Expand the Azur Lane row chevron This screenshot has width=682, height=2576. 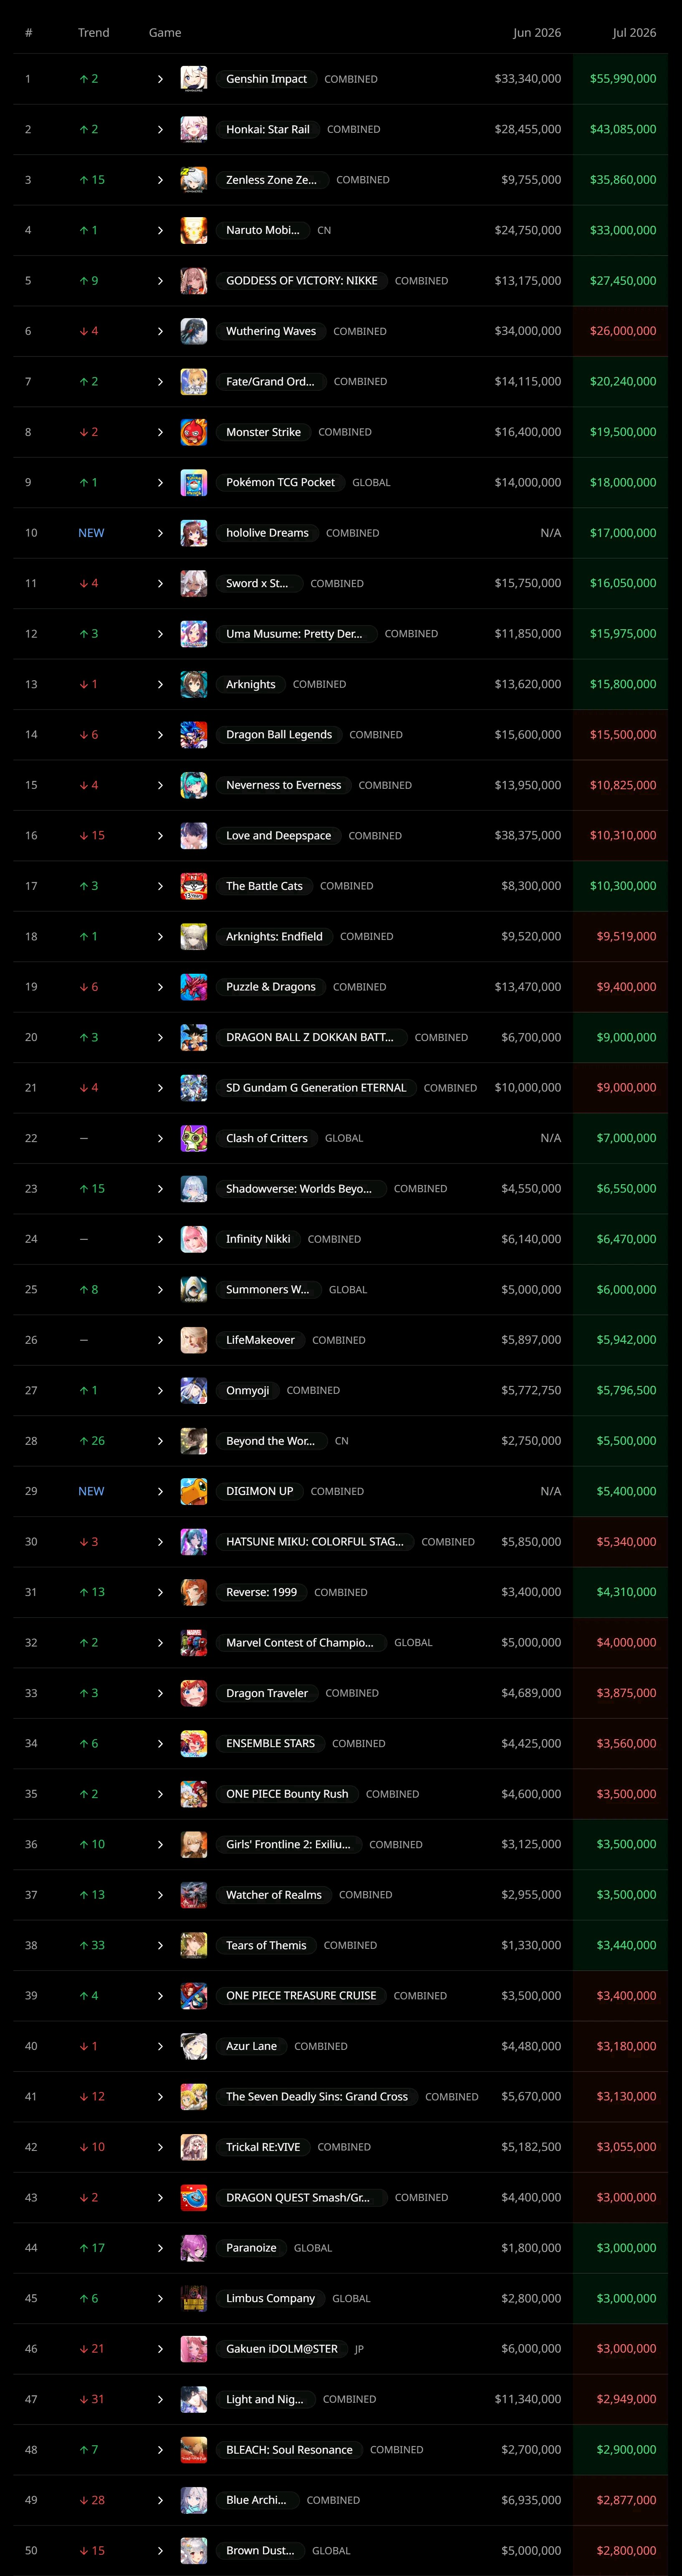pos(160,2046)
